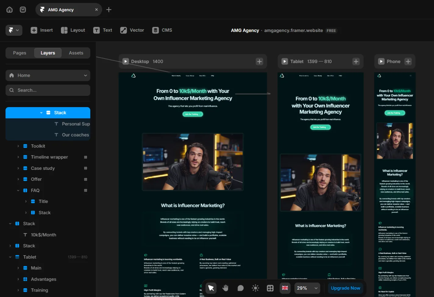
Task: Preview the Phone breakpoint with play icon
Action: 381,61
